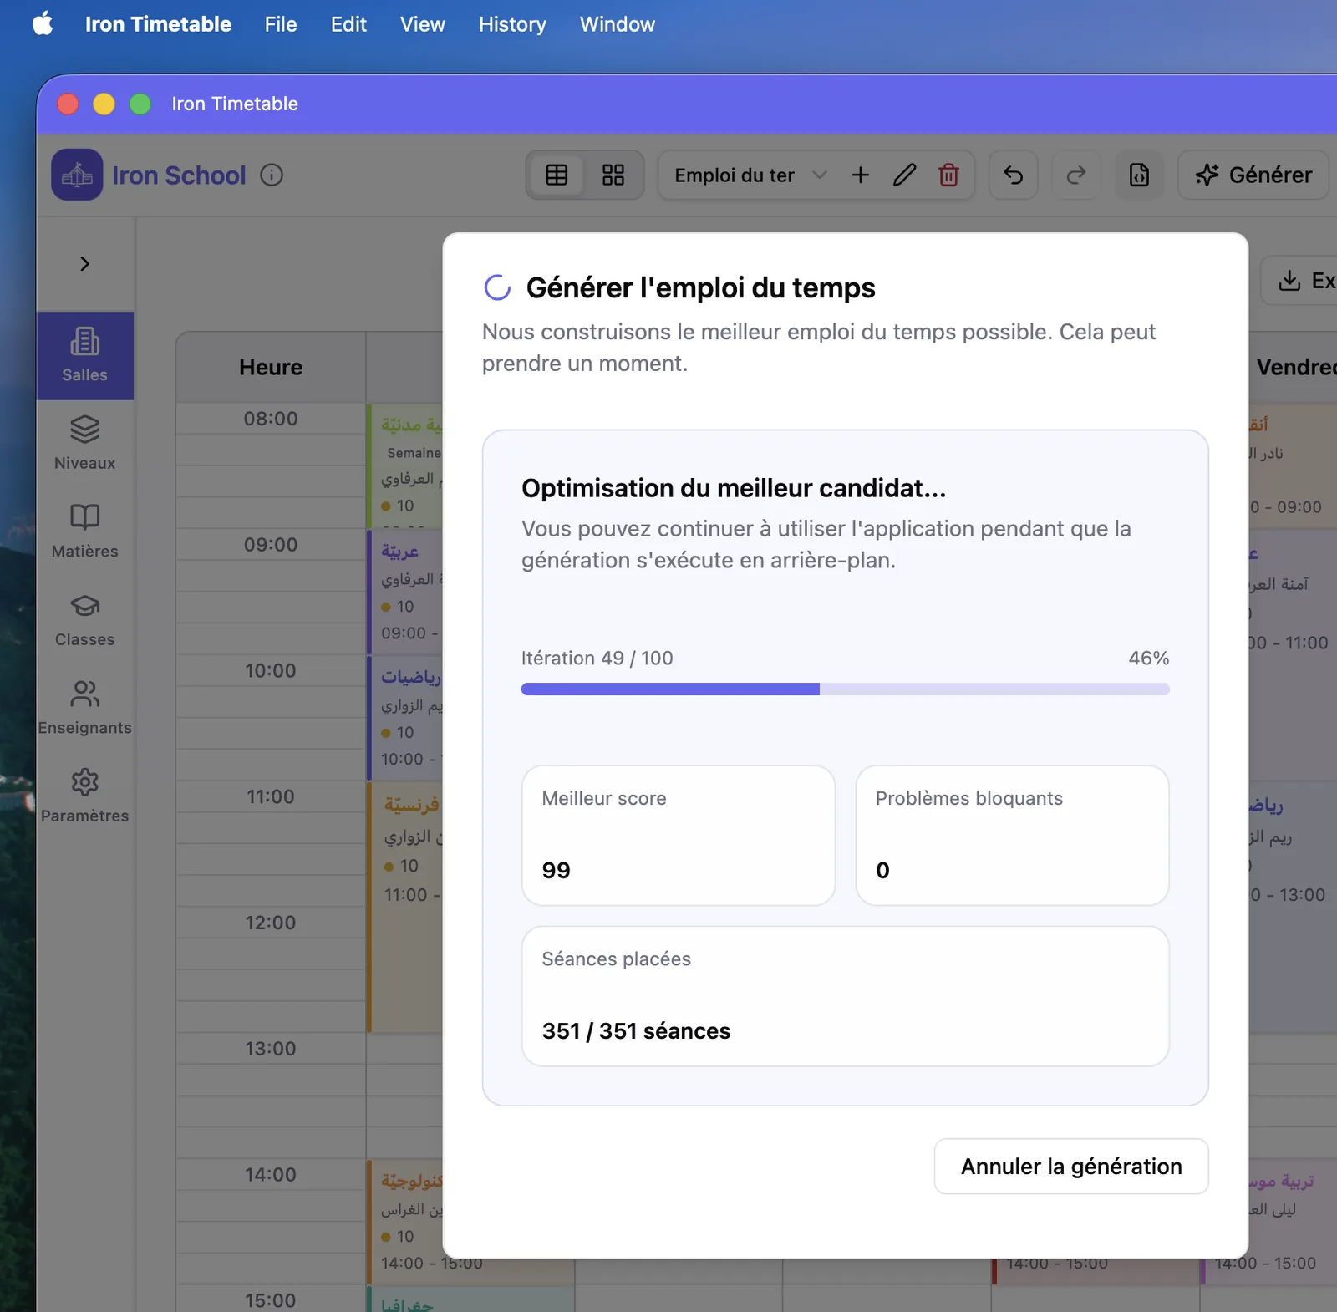The height and width of the screenshot is (1312, 1337).
Task: Click the loading spinner icon
Action: pos(497,287)
